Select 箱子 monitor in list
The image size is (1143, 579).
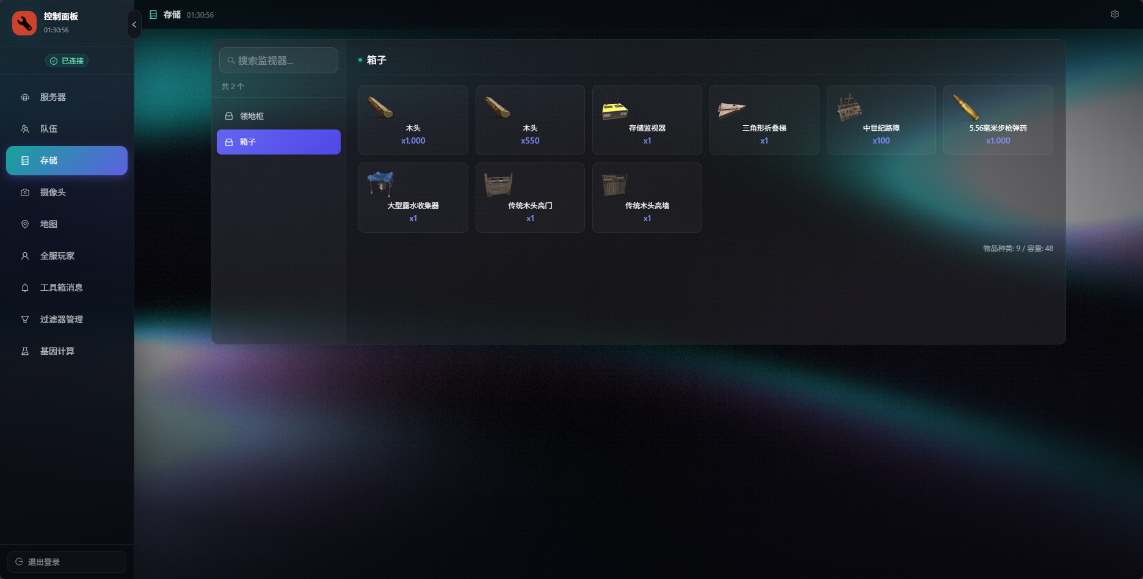(x=278, y=142)
